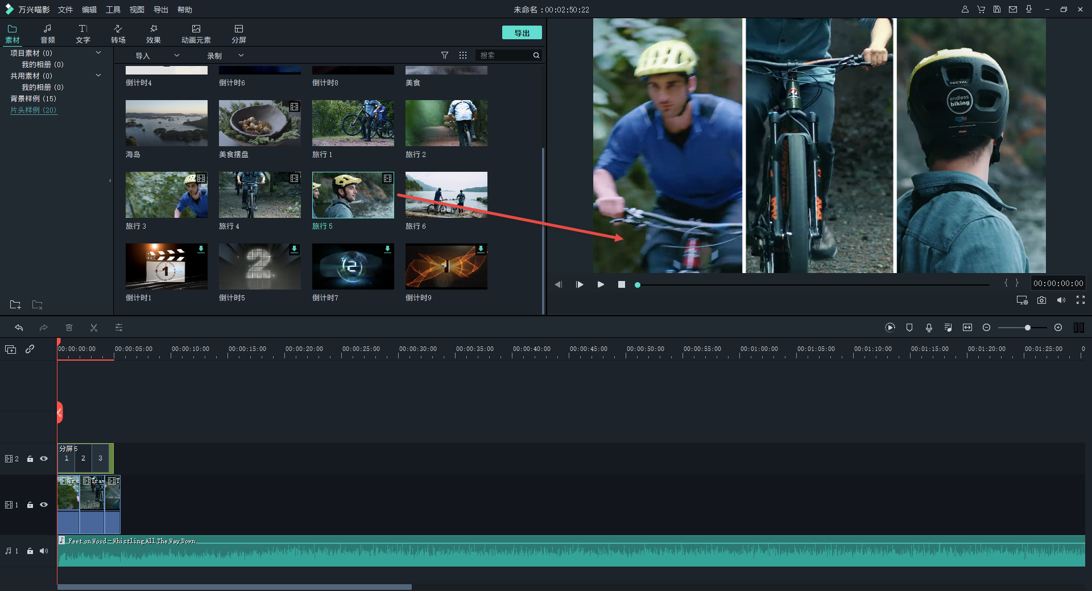Switch media library to grid view icon
This screenshot has width=1092, height=591.
[463, 55]
